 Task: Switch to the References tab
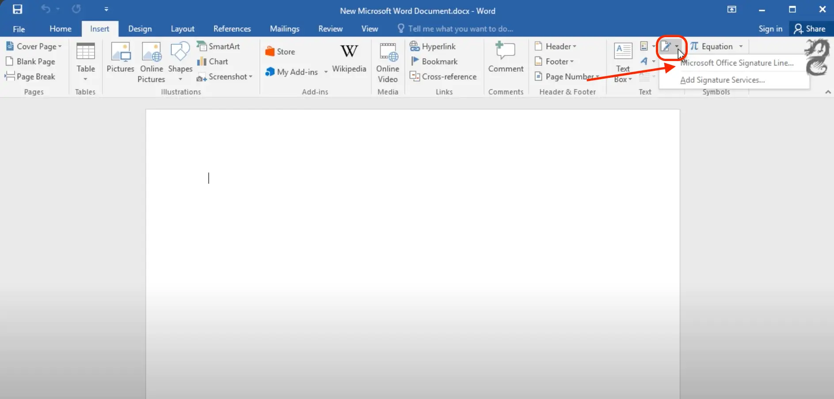tap(232, 29)
